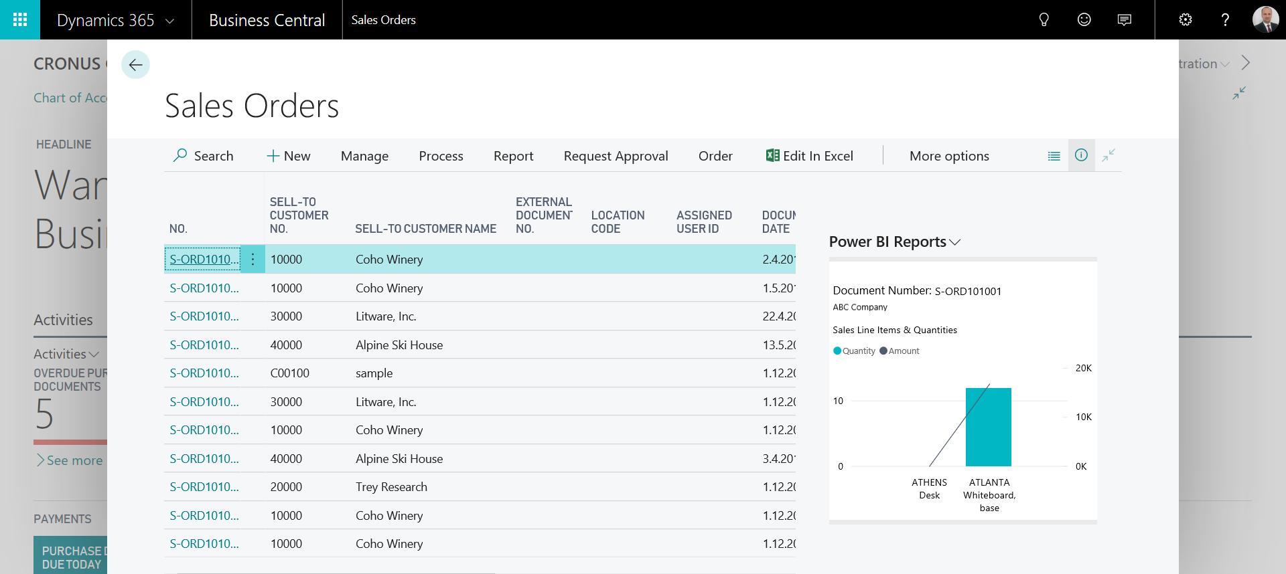1286x574 pixels.
Task: Toggle the FactBox information pane
Action: click(x=1081, y=155)
